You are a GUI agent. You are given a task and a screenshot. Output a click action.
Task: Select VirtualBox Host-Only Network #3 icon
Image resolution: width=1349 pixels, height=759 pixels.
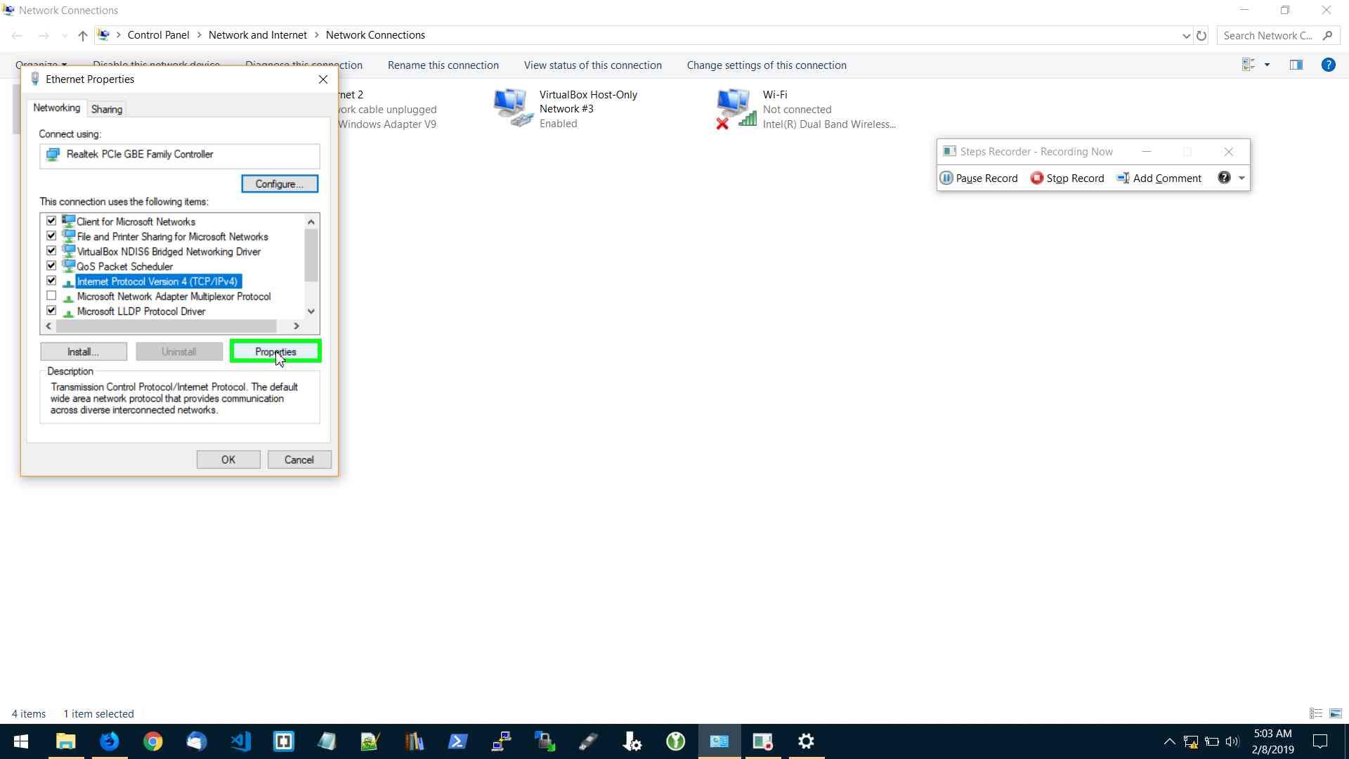point(511,108)
